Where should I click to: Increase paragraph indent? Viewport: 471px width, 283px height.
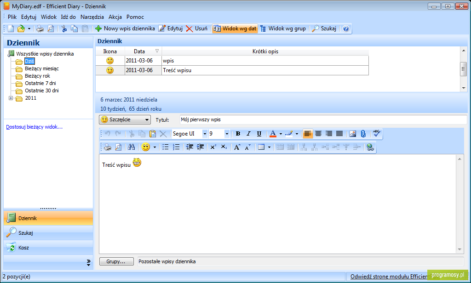click(x=201, y=147)
